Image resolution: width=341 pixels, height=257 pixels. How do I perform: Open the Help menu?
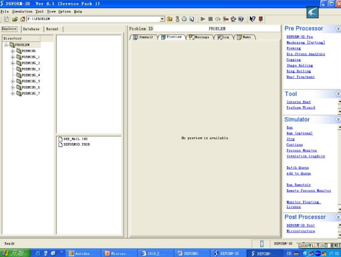pyautogui.click(x=78, y=11)
